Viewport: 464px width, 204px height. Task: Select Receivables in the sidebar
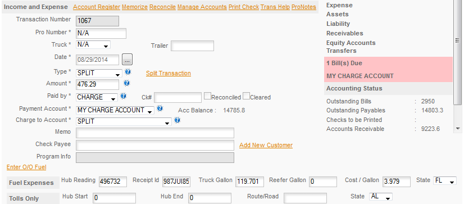pos(344,33)
